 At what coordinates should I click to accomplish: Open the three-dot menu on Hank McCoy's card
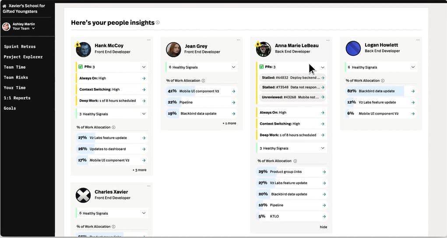click(148, 40)
